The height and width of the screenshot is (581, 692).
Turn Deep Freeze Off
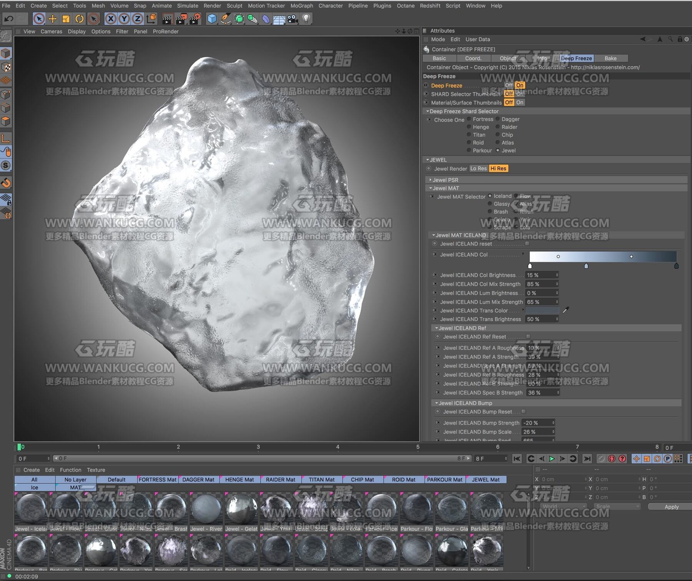(509, 85)
